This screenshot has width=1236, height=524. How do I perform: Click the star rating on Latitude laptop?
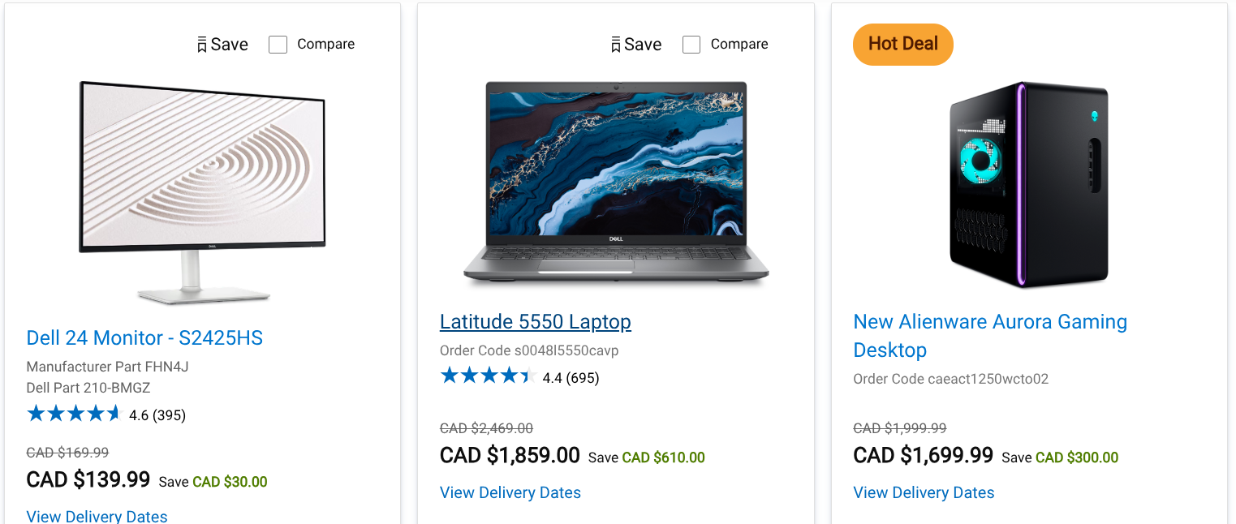coord(487,376)
